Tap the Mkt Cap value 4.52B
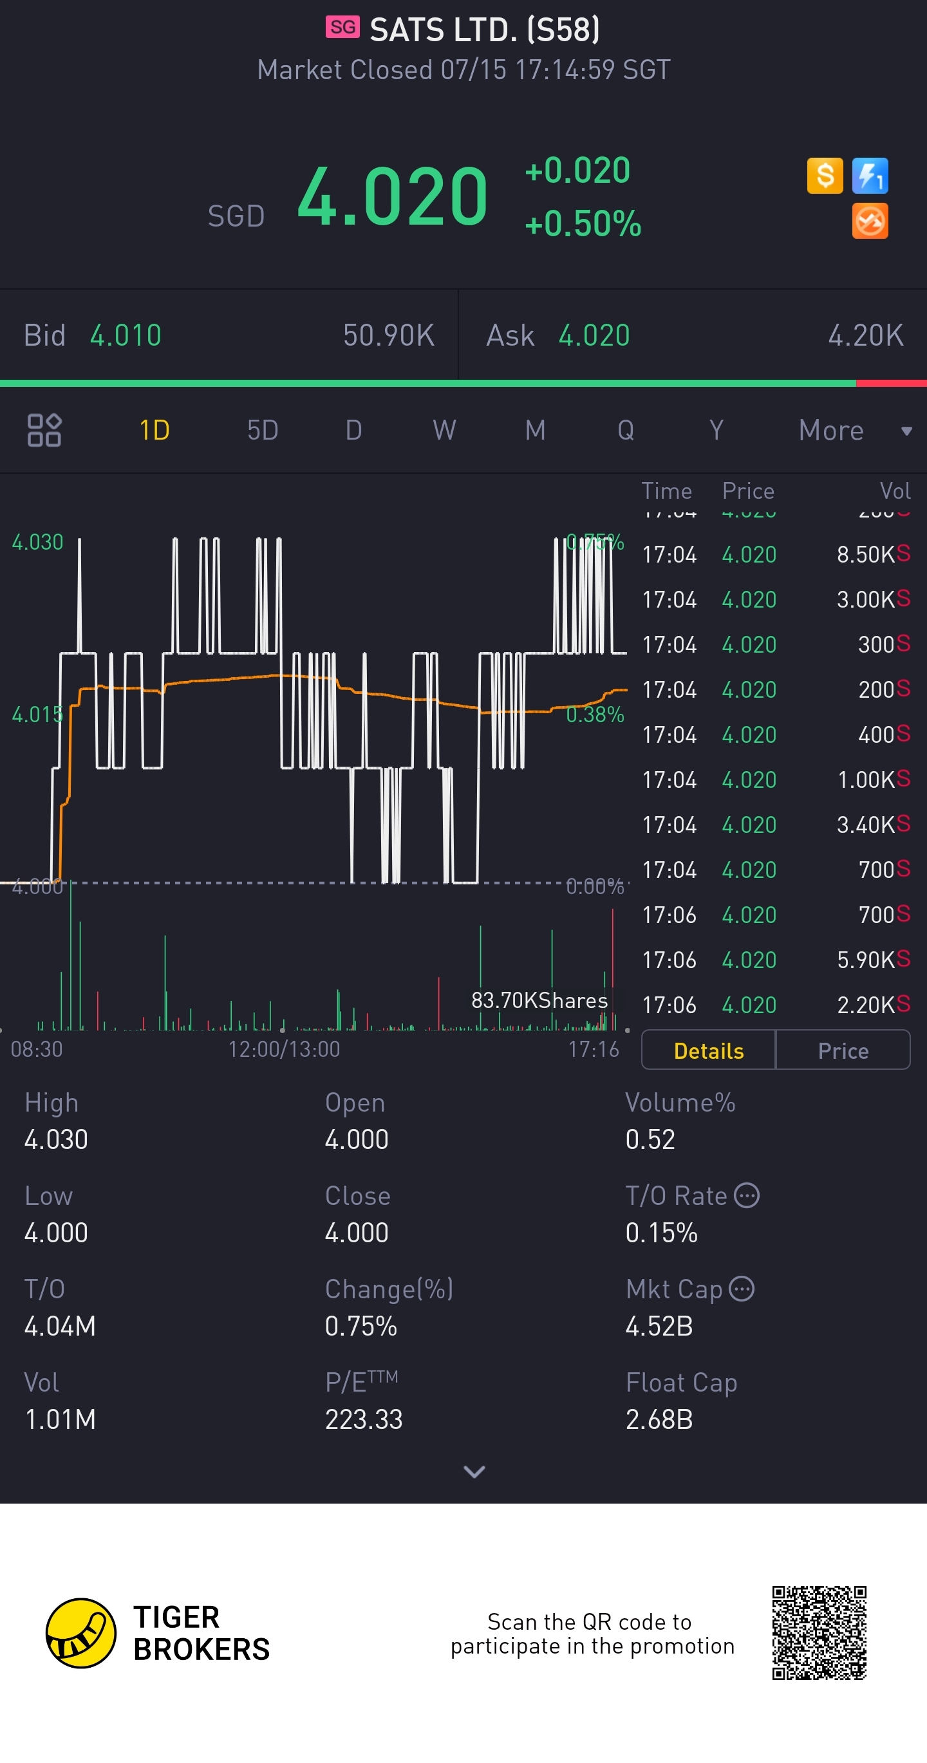This screenshot has width=927, height=1763. pos(659,1327)
